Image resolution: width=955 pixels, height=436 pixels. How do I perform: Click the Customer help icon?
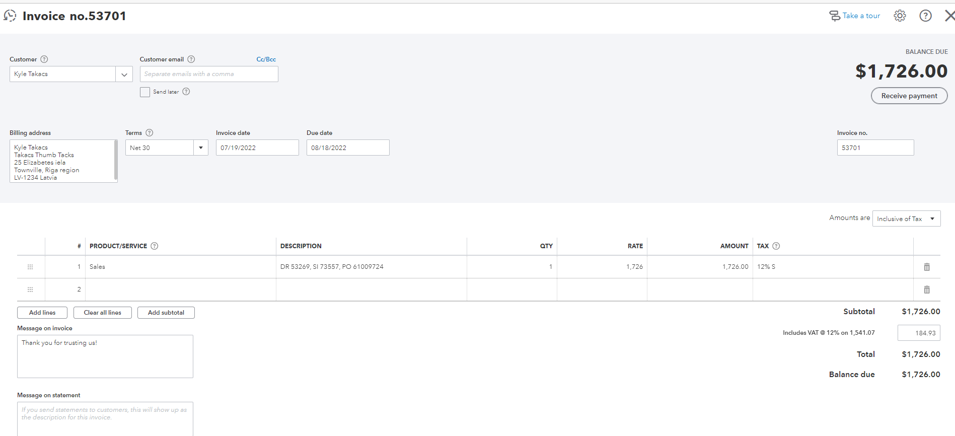pyautogui.click(x=44, y=59)
